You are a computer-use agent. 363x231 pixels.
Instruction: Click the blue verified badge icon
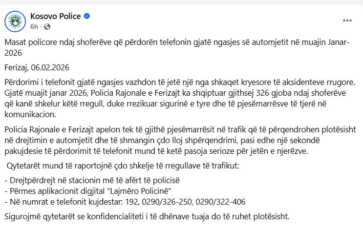pyautogui.click(x=87, y=16)
